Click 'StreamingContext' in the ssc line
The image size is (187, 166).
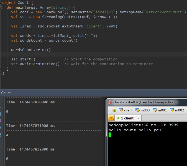60,17
